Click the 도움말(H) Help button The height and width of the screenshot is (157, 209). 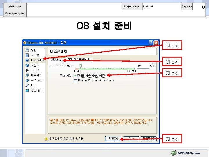[x=149, y=139]
